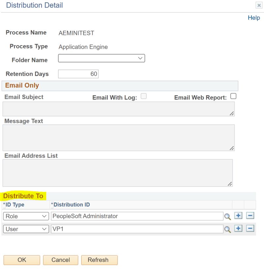This screenshot has height=269, width=264.
Task: Delete the PeopleSoft Administrator distribution row
Action: 250,215
